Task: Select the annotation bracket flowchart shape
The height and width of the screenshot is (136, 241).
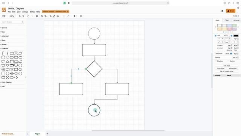Action: coord(3,53)
